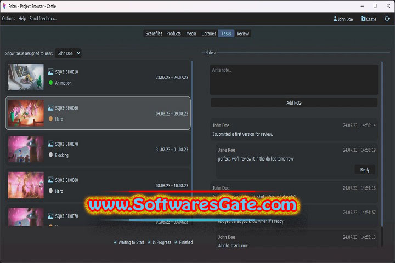Click green status dot of Animation task

tap(50, 83)
